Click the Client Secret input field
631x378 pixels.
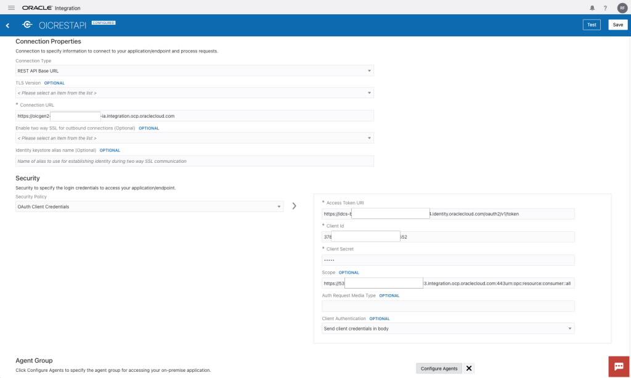click(448, 260)
